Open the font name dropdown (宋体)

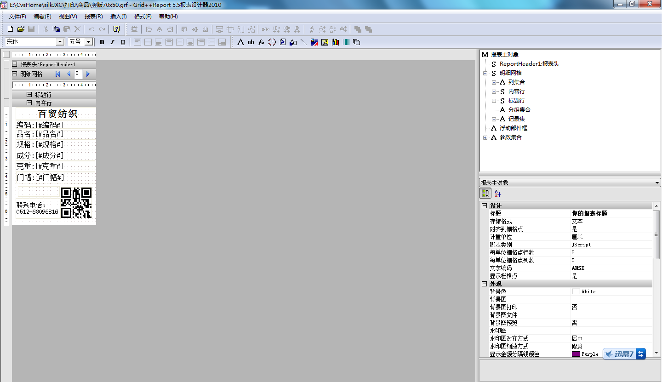tap(60, 42)
